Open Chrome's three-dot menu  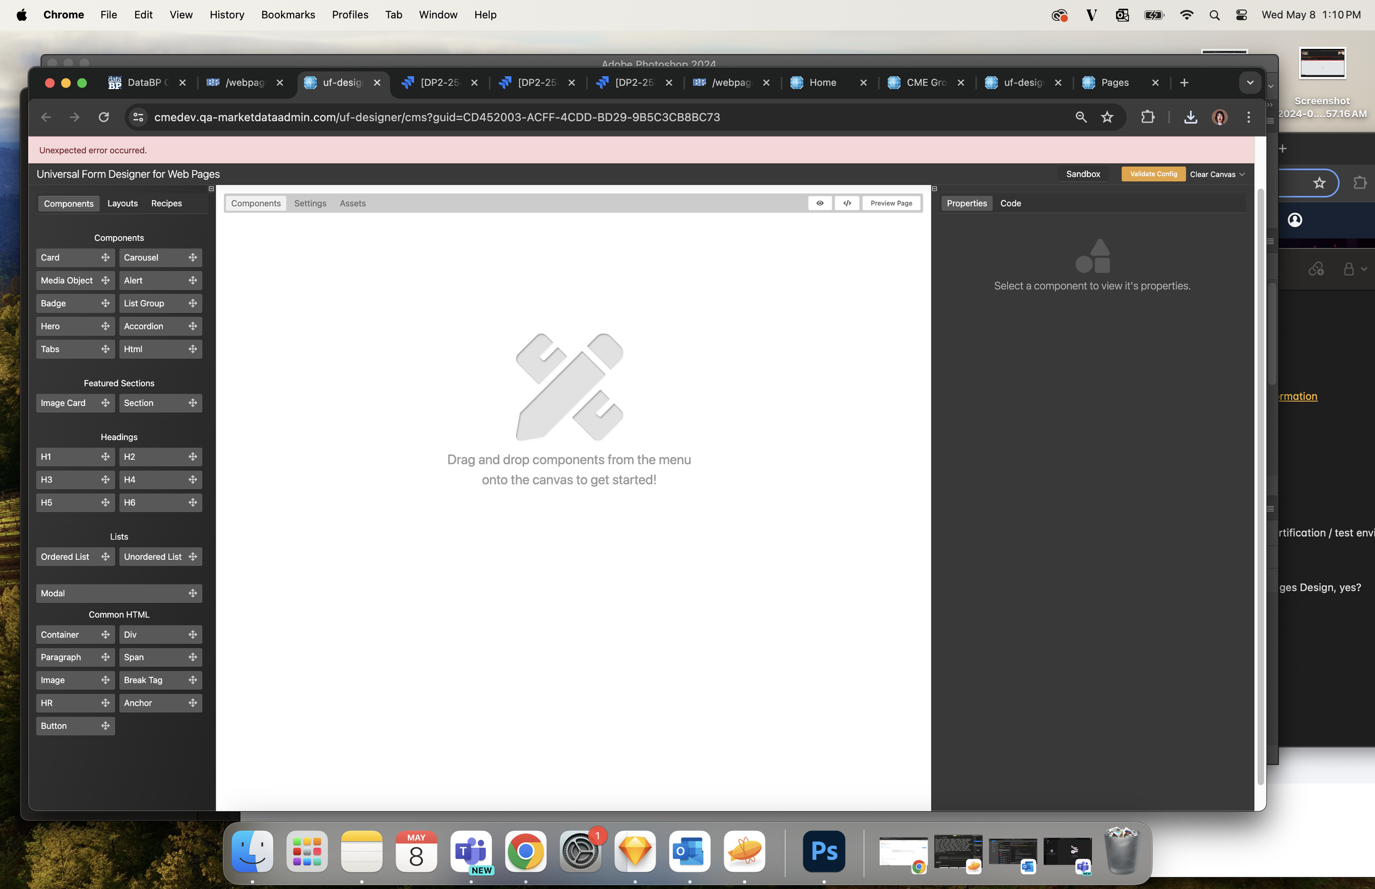1248,117
